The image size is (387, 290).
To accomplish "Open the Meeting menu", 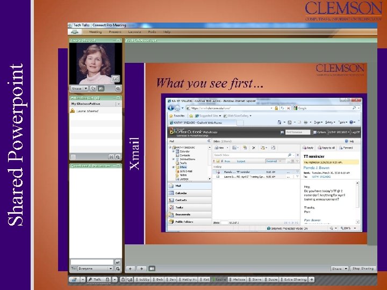I will [95, 32].
